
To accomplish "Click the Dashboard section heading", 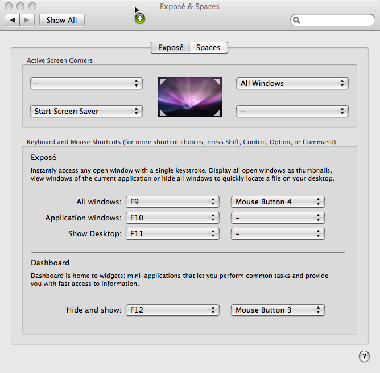I will [50, 263].
